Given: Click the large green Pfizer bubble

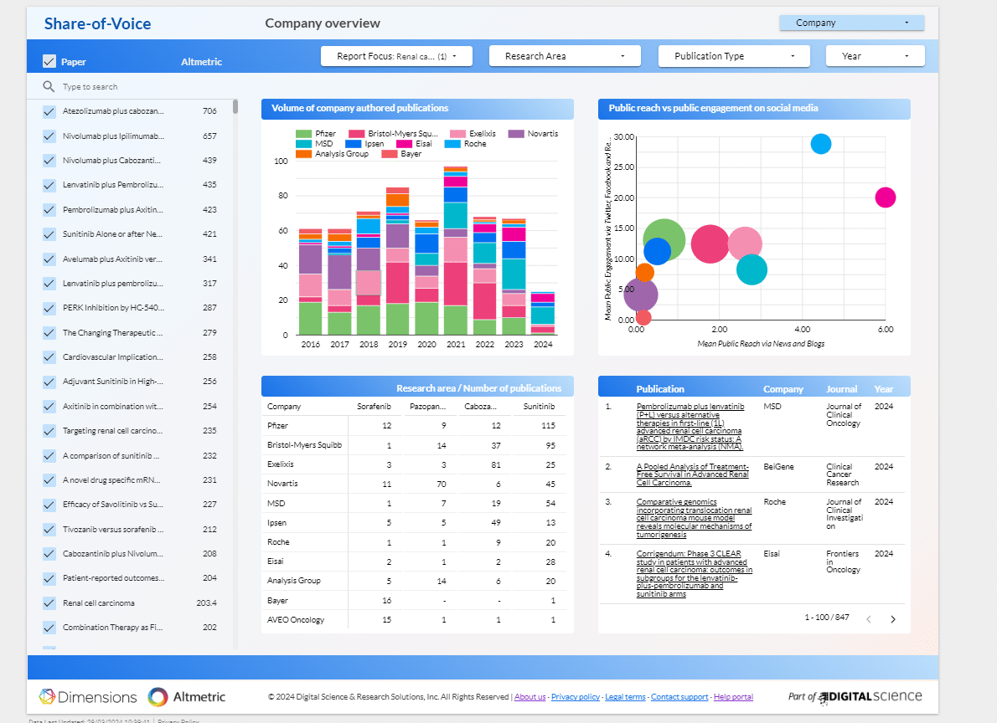Looking at the screenshot, I should click(664, 241).
